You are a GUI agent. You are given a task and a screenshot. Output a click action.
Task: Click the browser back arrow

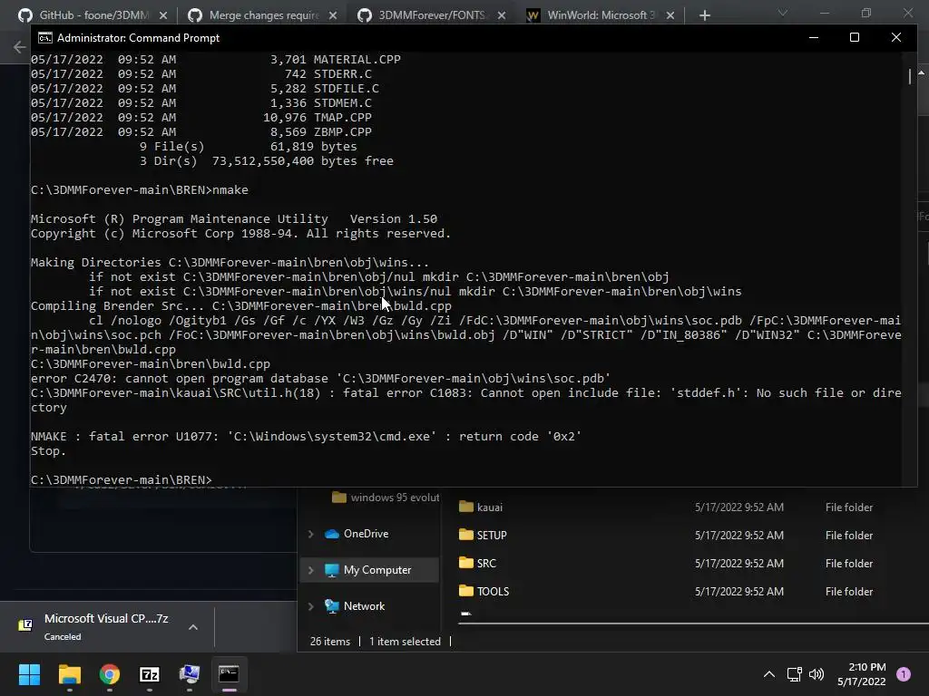coord(19,47)
